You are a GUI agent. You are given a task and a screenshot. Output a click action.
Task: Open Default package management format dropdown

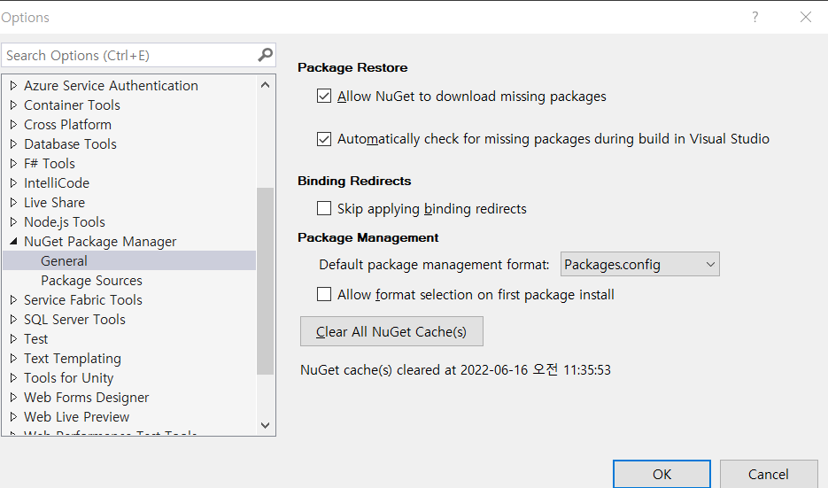pos(639,264)
